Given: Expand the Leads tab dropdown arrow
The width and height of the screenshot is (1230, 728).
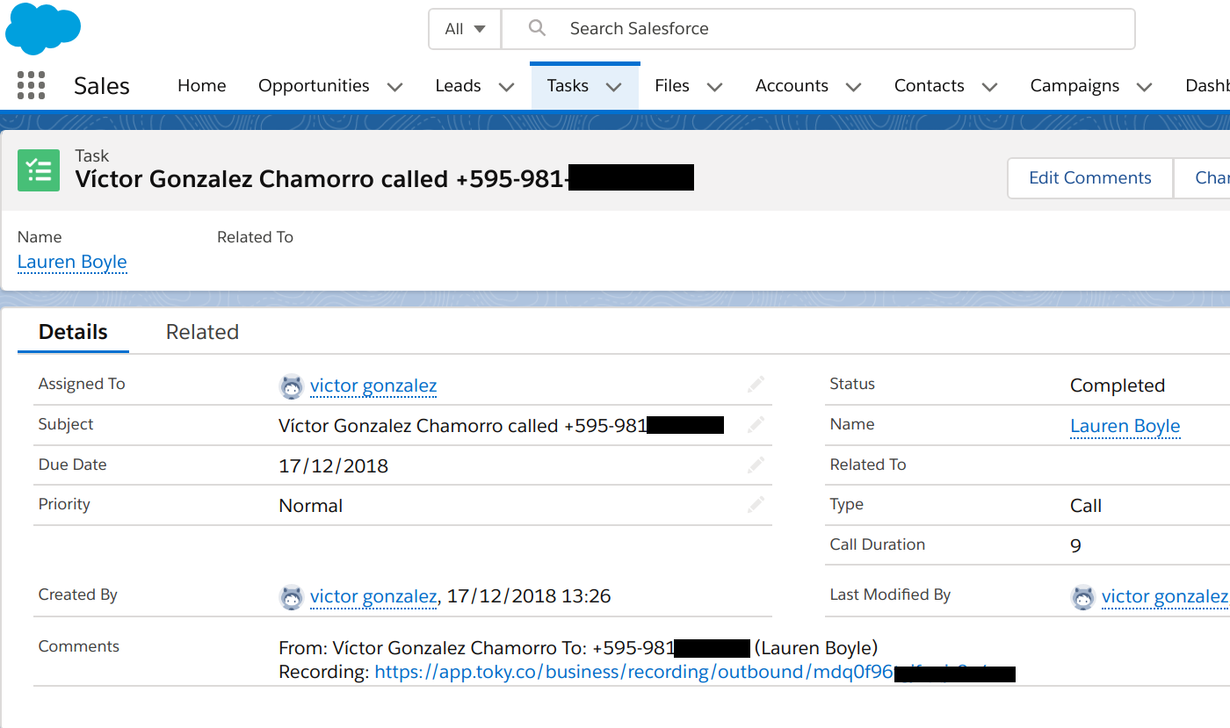Looking at the screenshot, I should tap(506, 87).
